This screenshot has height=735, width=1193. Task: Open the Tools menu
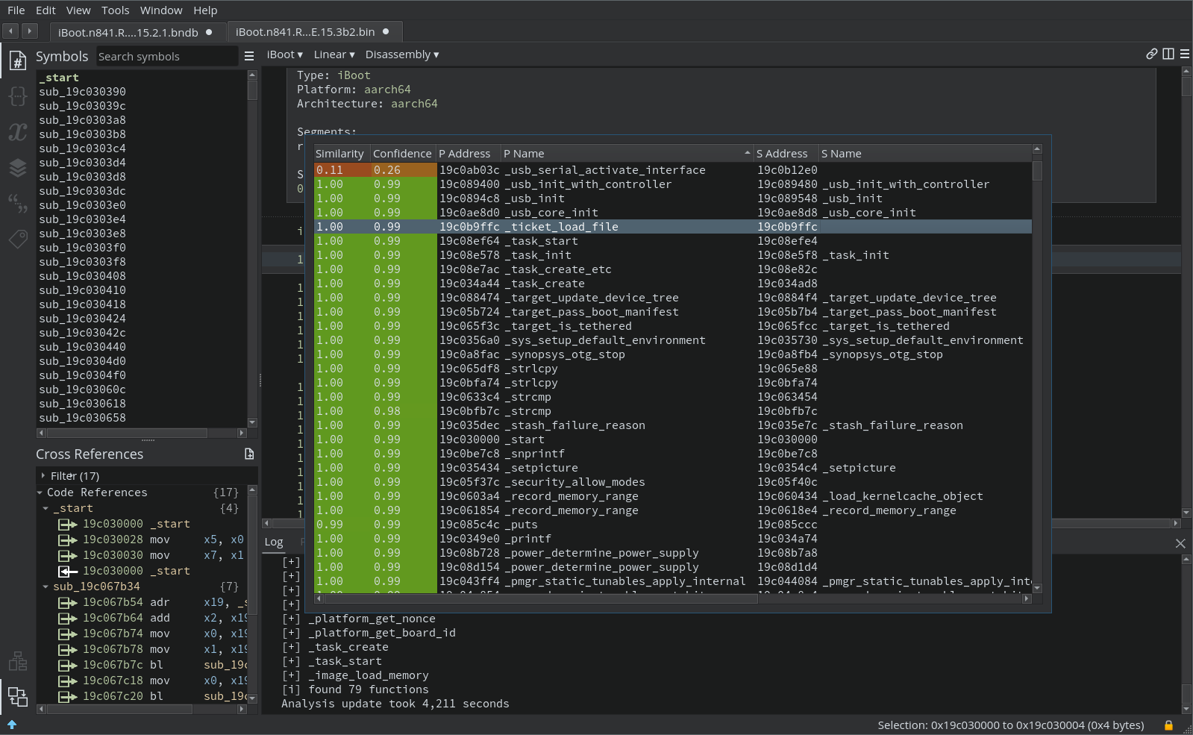[x=115, y=10]
